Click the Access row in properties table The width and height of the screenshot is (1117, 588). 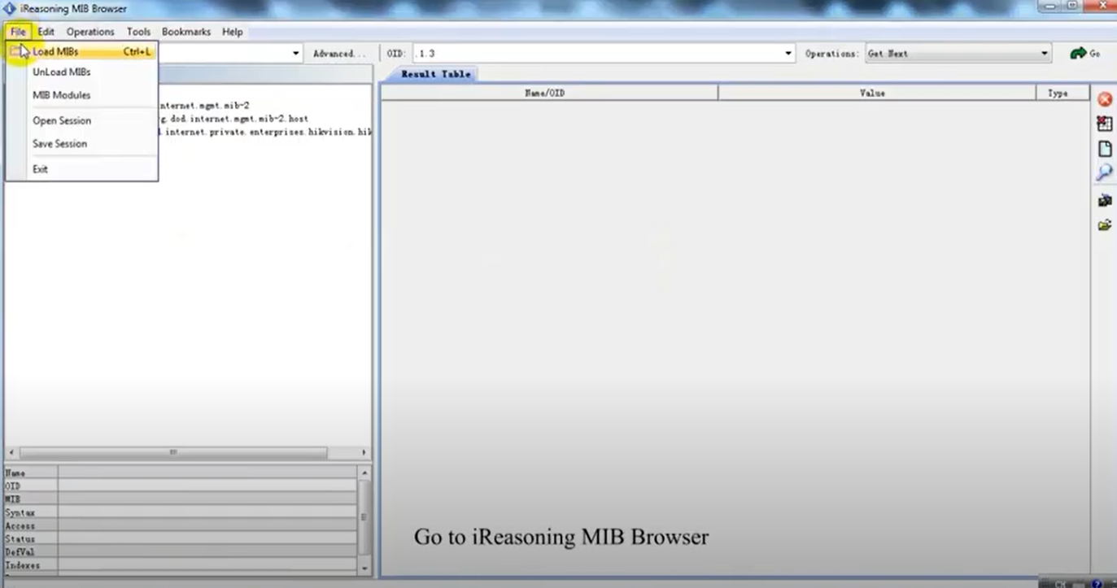(181, 525)
